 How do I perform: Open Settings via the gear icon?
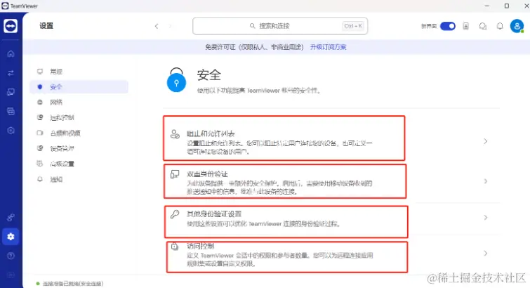[x=11, y=237]
